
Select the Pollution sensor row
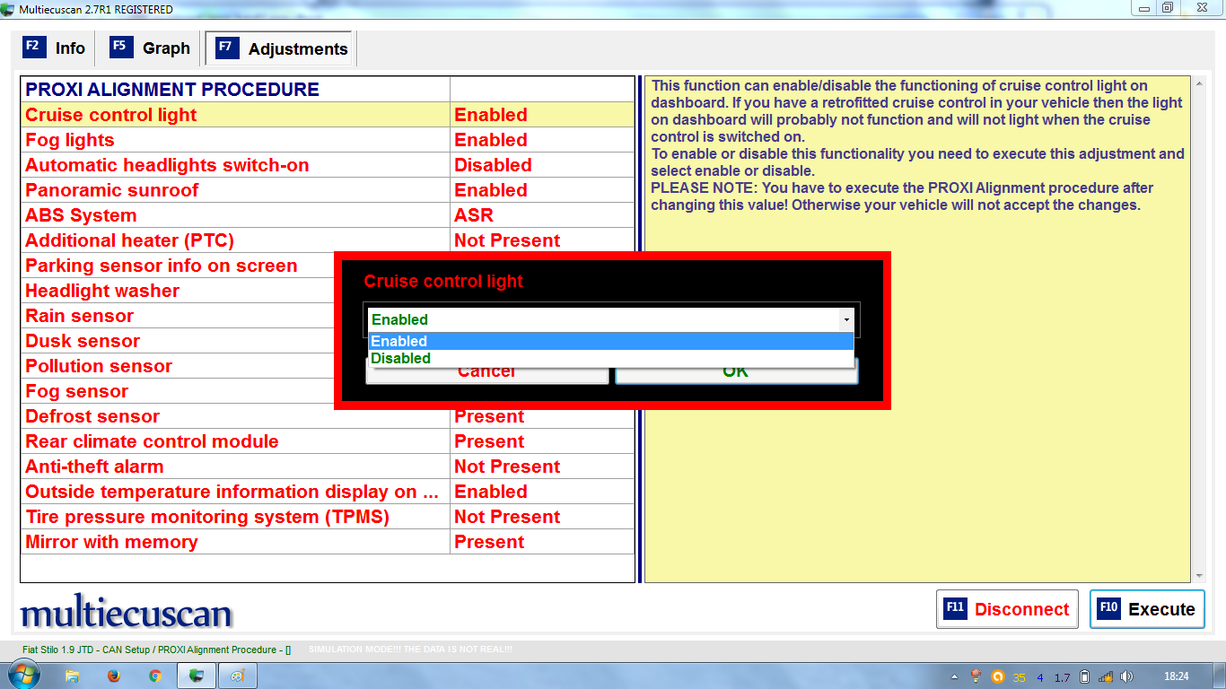click(x=178, y=366)
